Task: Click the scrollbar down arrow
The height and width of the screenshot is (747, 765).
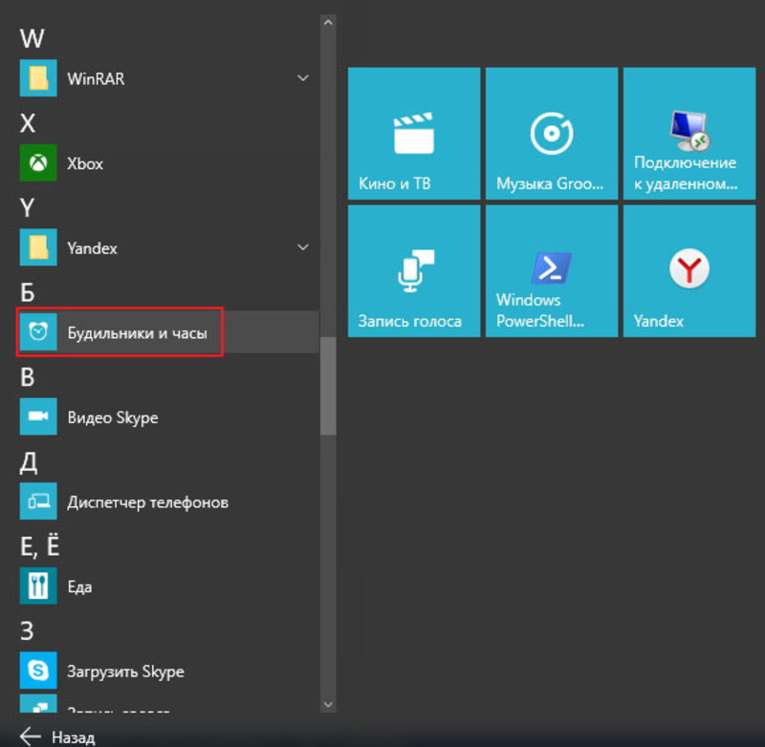Action: (x=328, y=705)
